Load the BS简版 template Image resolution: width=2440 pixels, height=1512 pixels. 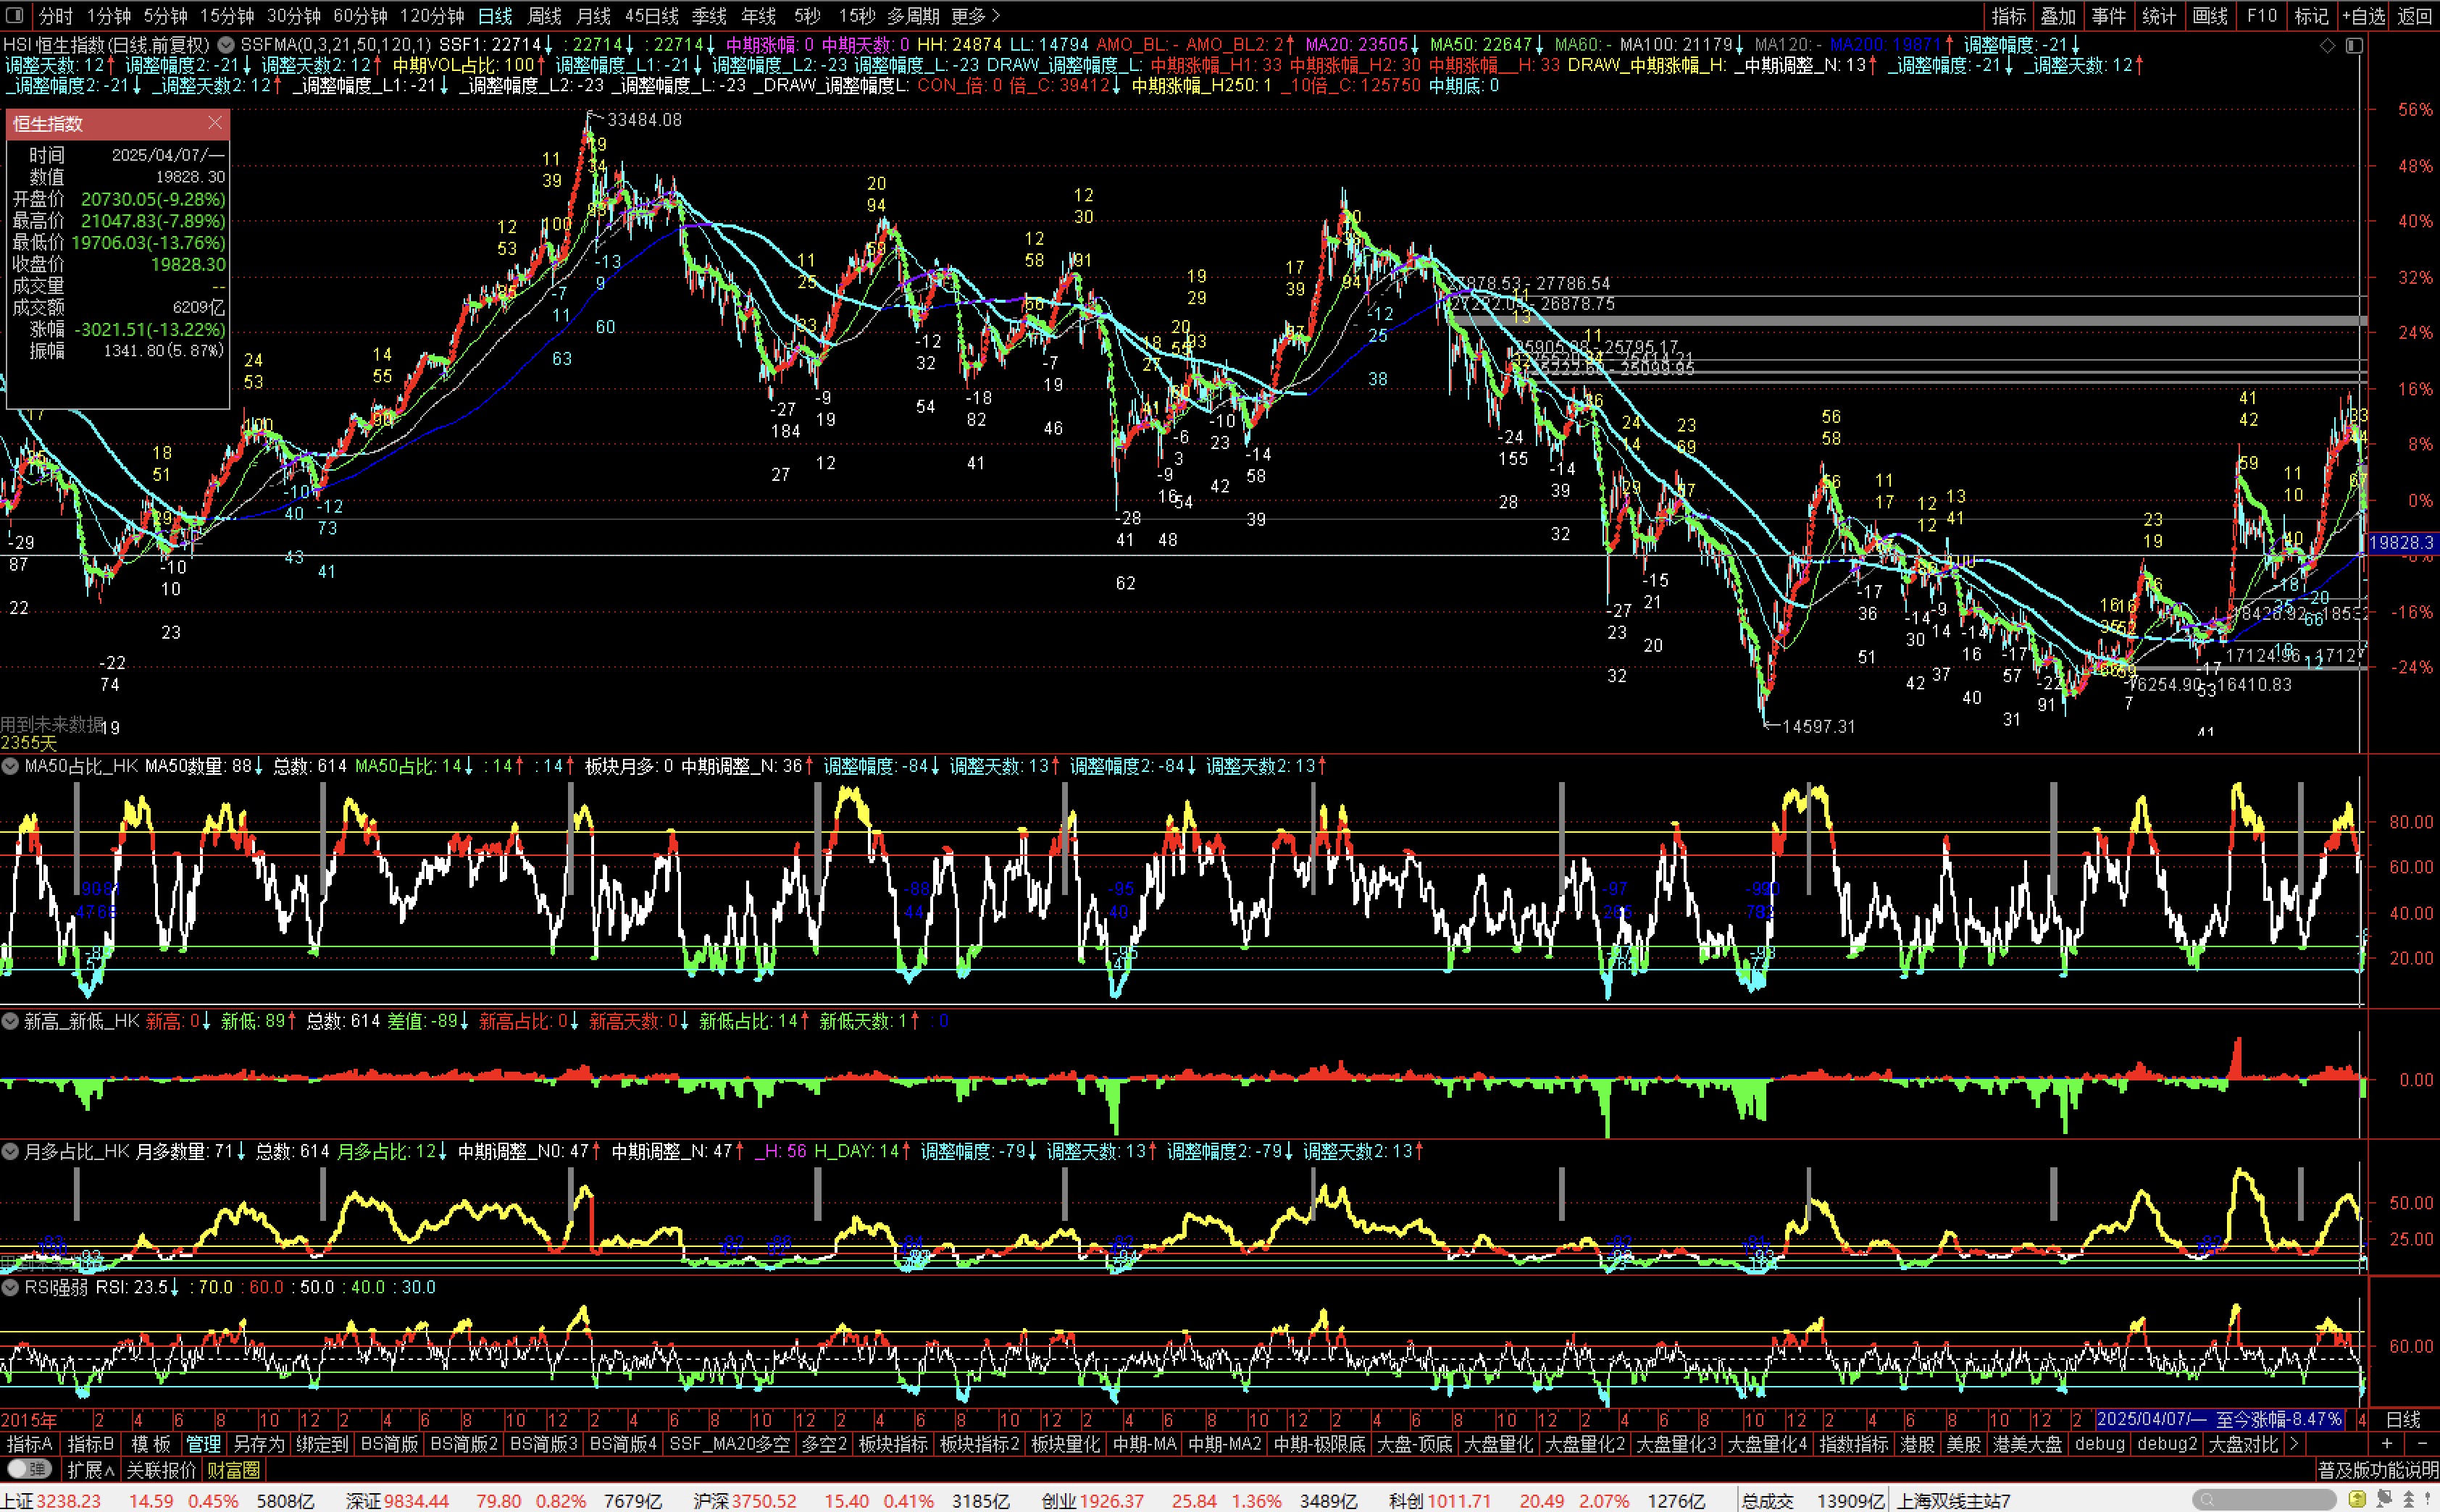point(389,1444)
